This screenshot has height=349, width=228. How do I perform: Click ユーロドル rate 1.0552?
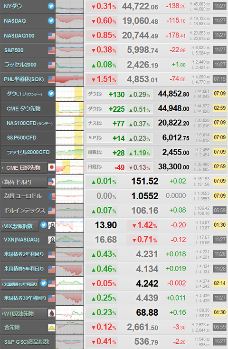[145, 196]
